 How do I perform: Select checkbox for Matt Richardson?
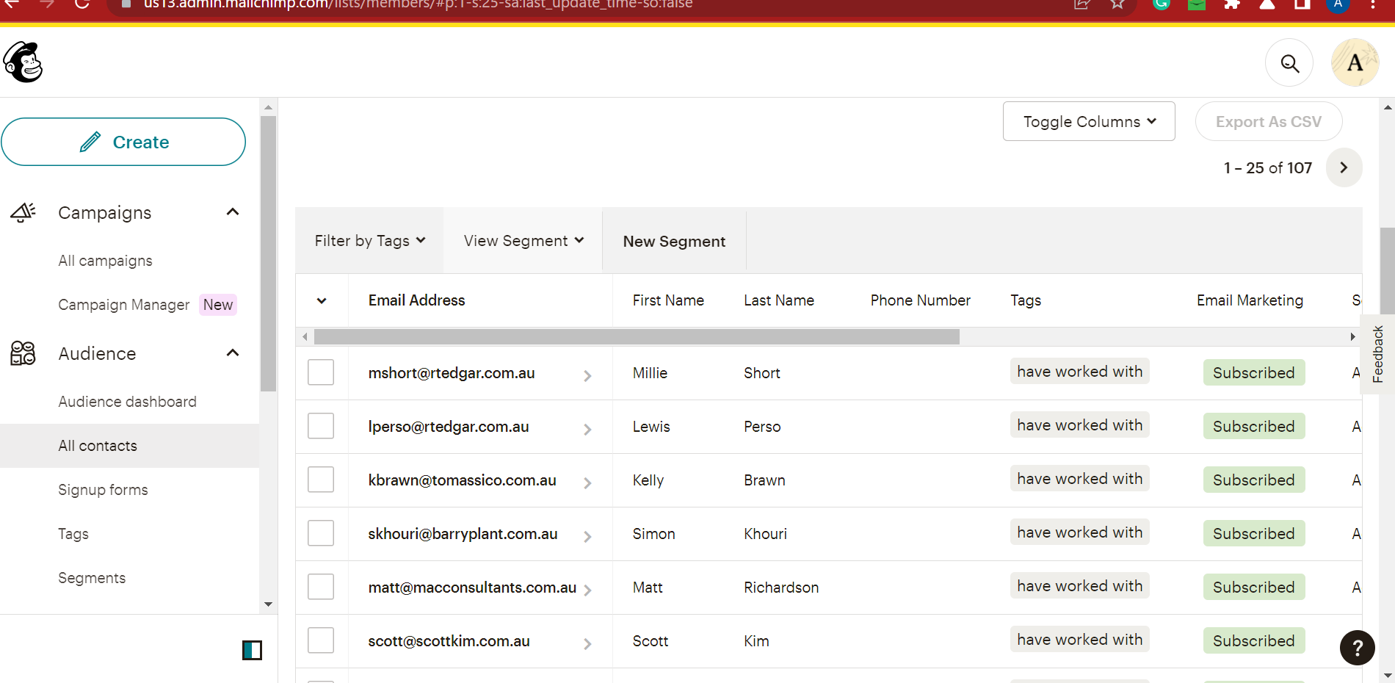click(x=321, y=587)
